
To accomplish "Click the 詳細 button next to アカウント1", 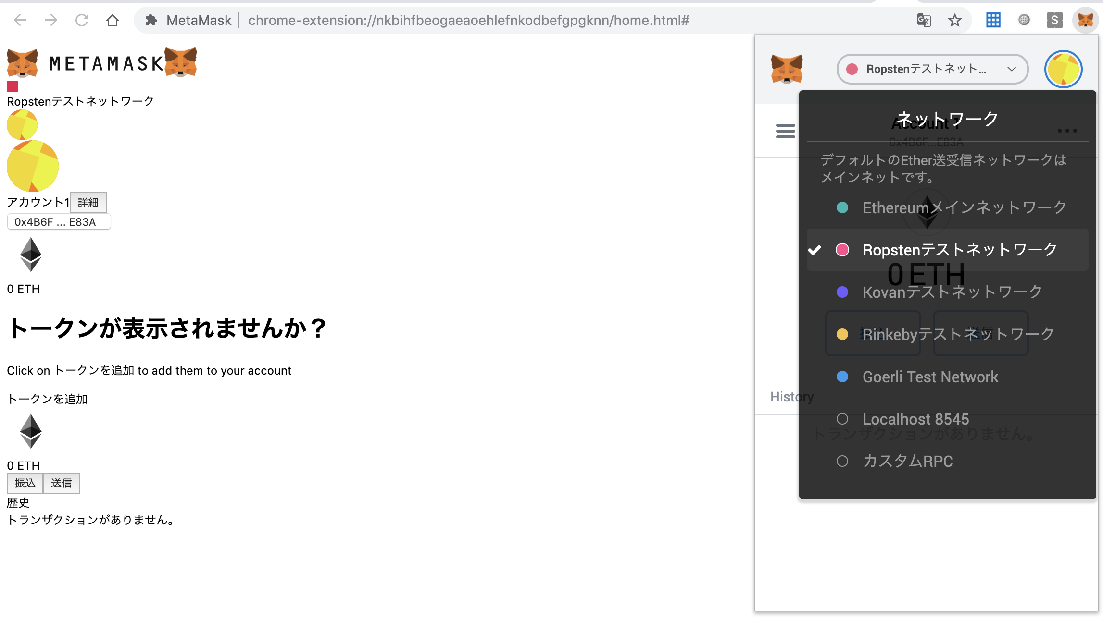I will click(x=88, y=202).
